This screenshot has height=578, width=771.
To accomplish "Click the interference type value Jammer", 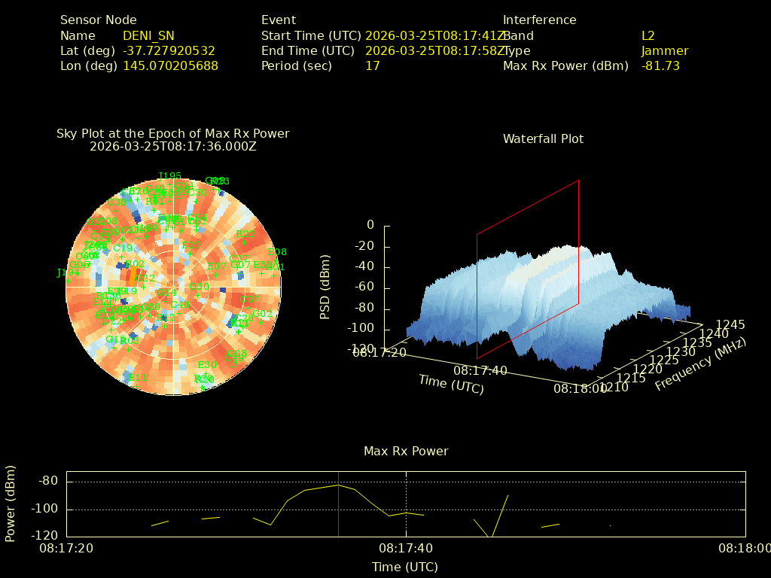I will pos(664,50).
